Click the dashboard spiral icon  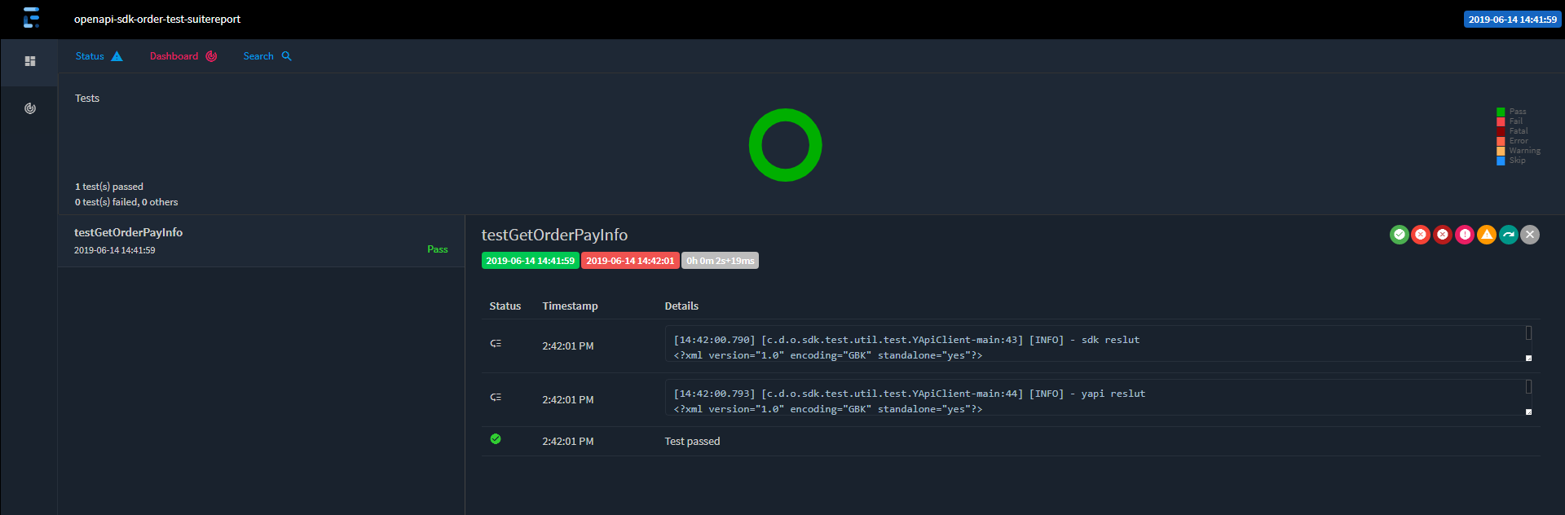point(211,56)
